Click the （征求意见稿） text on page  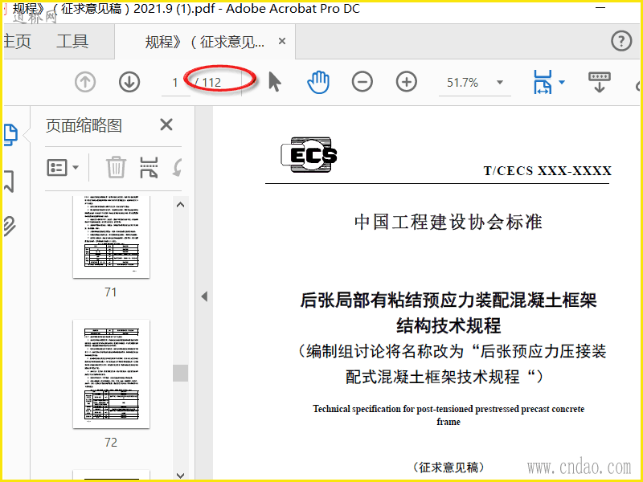[448, 467]
